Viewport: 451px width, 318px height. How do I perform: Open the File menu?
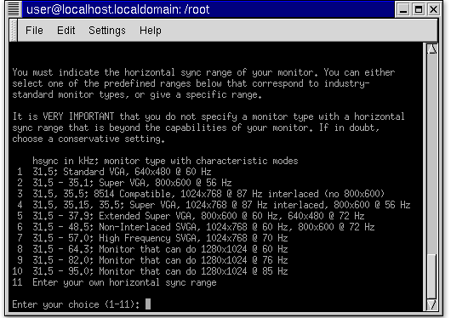(x=34, y=31)
